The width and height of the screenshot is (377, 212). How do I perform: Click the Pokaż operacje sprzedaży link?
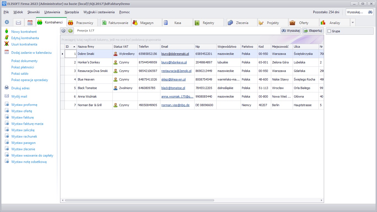pos(29,80)
